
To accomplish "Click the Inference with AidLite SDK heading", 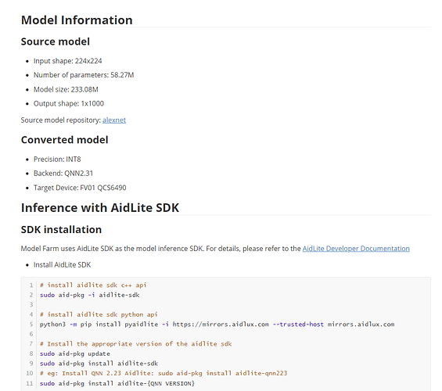I will (100, 208).
